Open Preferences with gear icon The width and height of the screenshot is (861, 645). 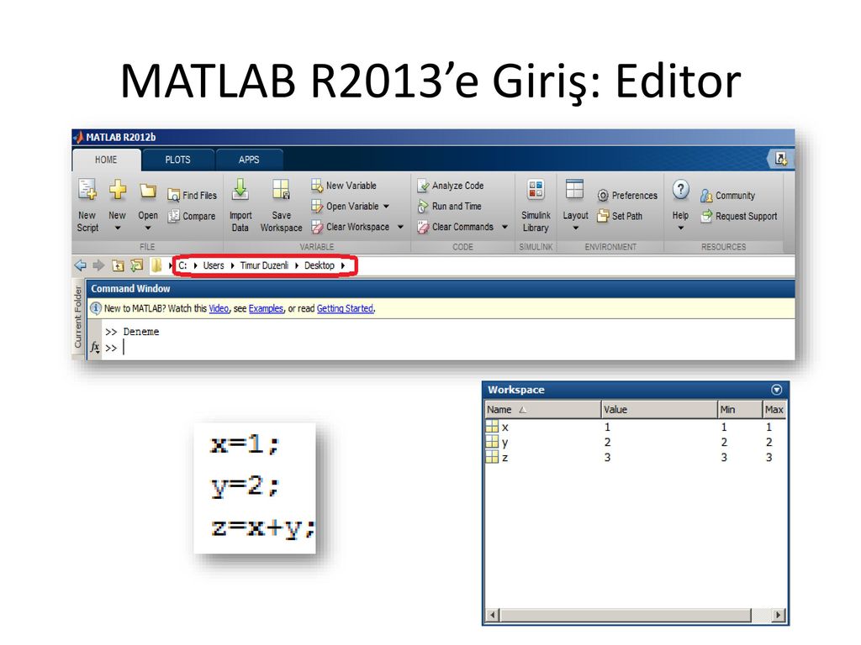pos(627,195)
